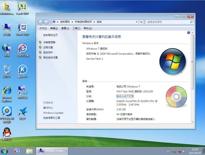Viewport: 205px width, 155px height.
Task: Select the 迅雷7 desktop shortcut
Action: pos(22,113)
